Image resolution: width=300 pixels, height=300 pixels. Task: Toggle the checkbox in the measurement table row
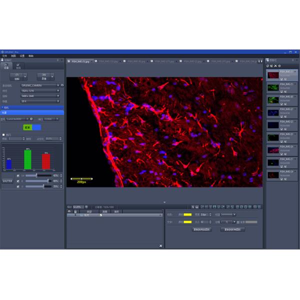coord(101,215)
